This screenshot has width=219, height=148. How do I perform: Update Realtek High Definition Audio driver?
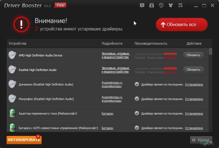(193, 70)
